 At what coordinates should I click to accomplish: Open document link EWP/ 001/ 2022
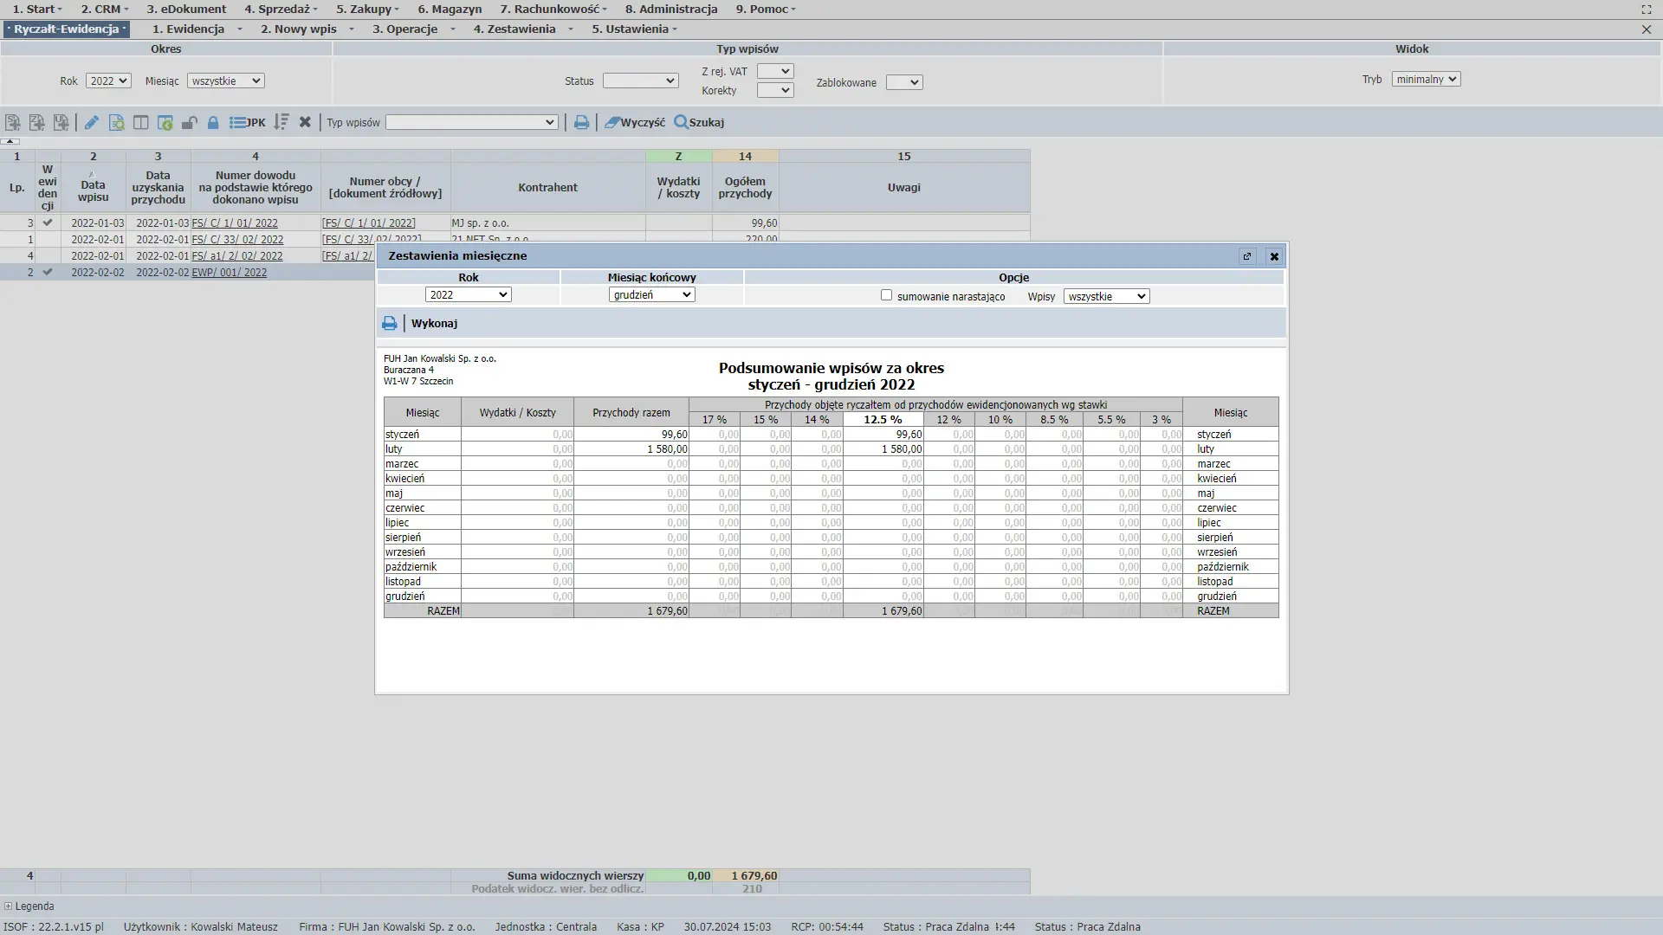(229, 272)
